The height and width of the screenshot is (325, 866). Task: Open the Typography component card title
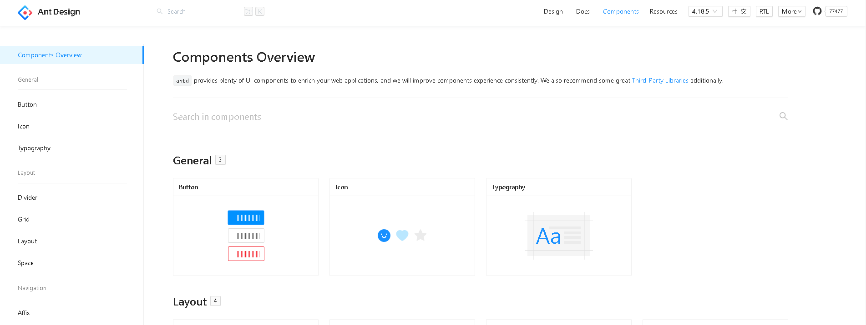tap(508, 187)
